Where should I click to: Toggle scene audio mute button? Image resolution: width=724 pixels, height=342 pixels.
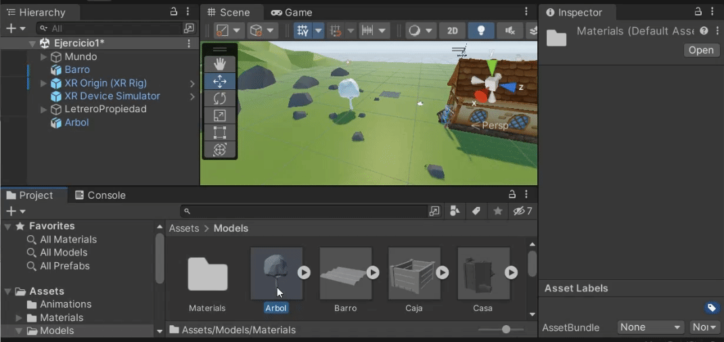(x=510, y=31)
